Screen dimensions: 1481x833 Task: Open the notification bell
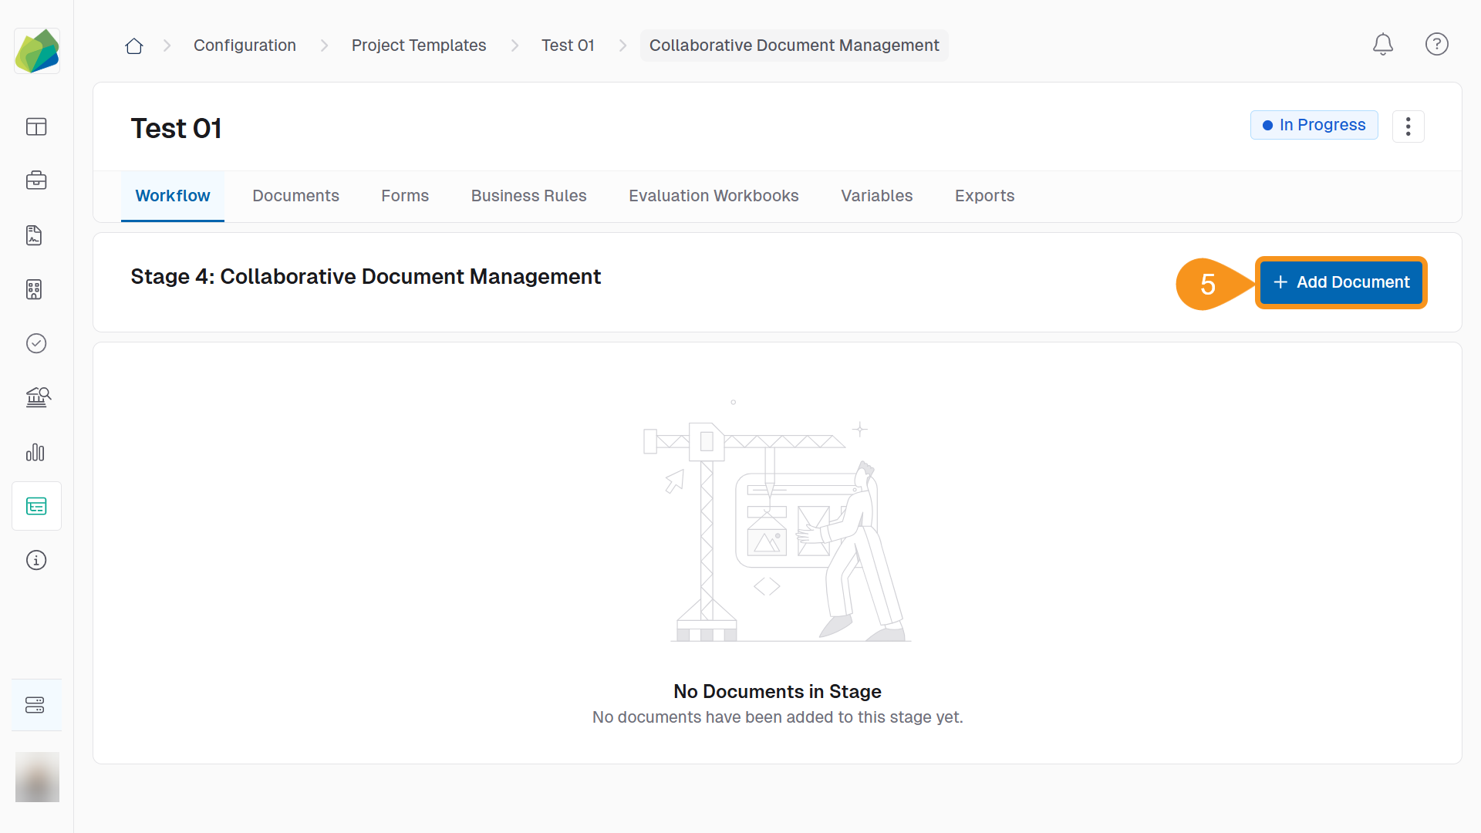click(x=1383, y=44)
